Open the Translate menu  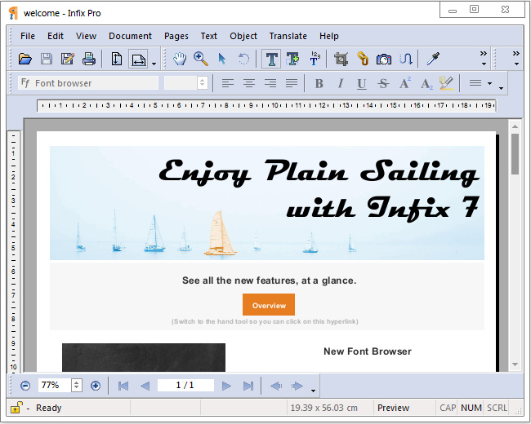tap(288, 36)
